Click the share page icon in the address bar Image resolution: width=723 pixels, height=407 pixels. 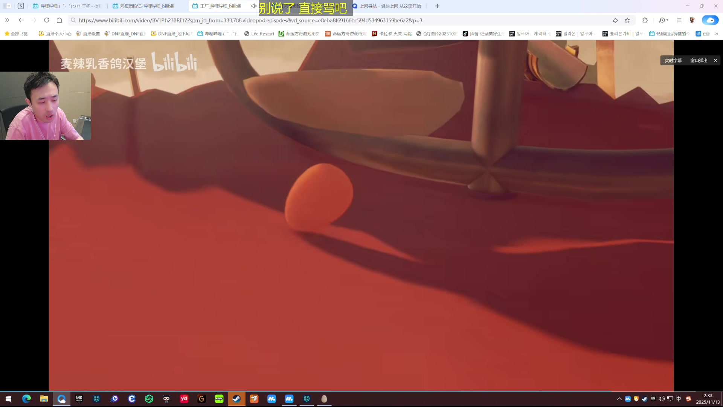click(615, 20)
